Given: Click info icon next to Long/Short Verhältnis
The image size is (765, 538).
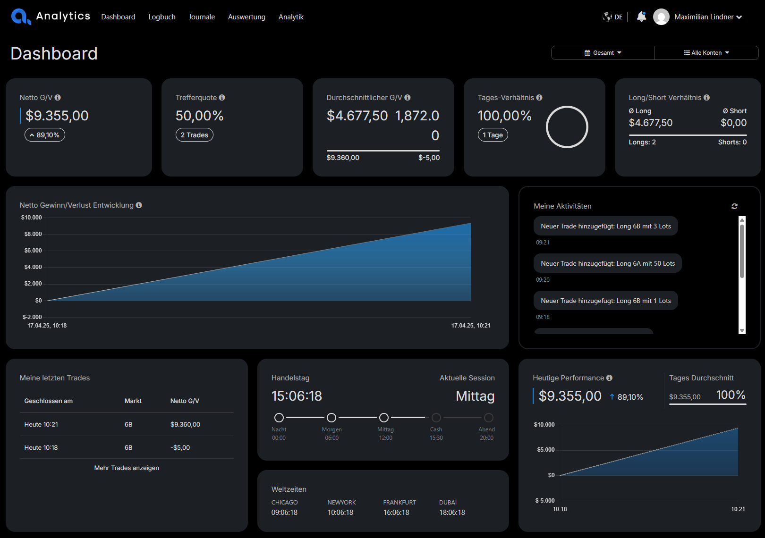Looking at the screenshot, I should (x=706, y=98).
